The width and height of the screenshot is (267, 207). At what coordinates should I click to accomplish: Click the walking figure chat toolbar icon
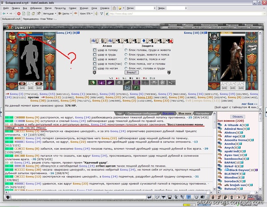coord(176,197)
